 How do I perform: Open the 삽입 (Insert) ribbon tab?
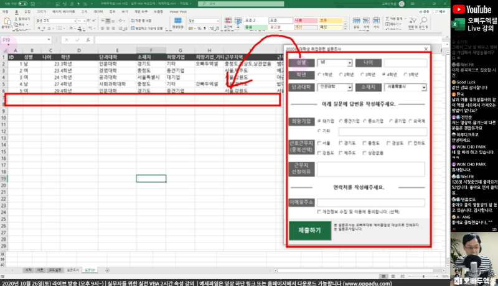point(27,12)
